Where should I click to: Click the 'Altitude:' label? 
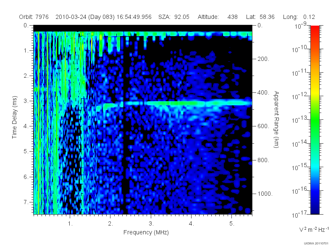click(208, 17)
